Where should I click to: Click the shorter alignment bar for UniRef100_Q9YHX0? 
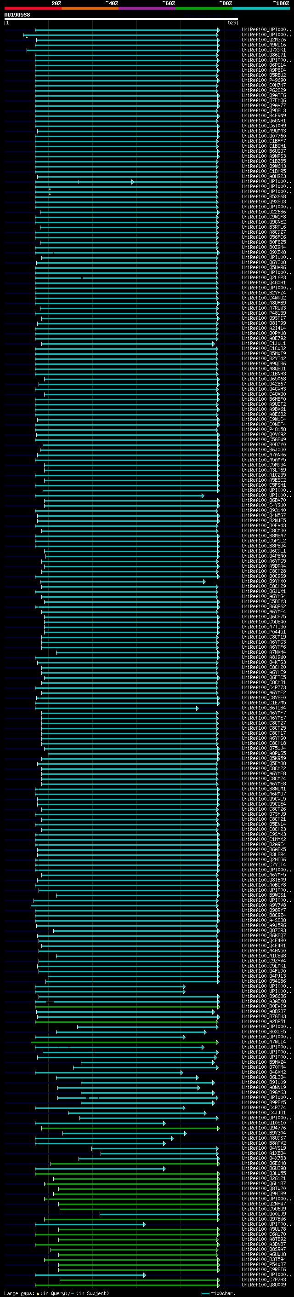[x=123, y=582]
